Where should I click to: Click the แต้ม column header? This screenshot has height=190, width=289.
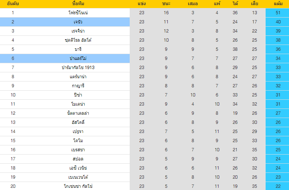tap(278, 4)
